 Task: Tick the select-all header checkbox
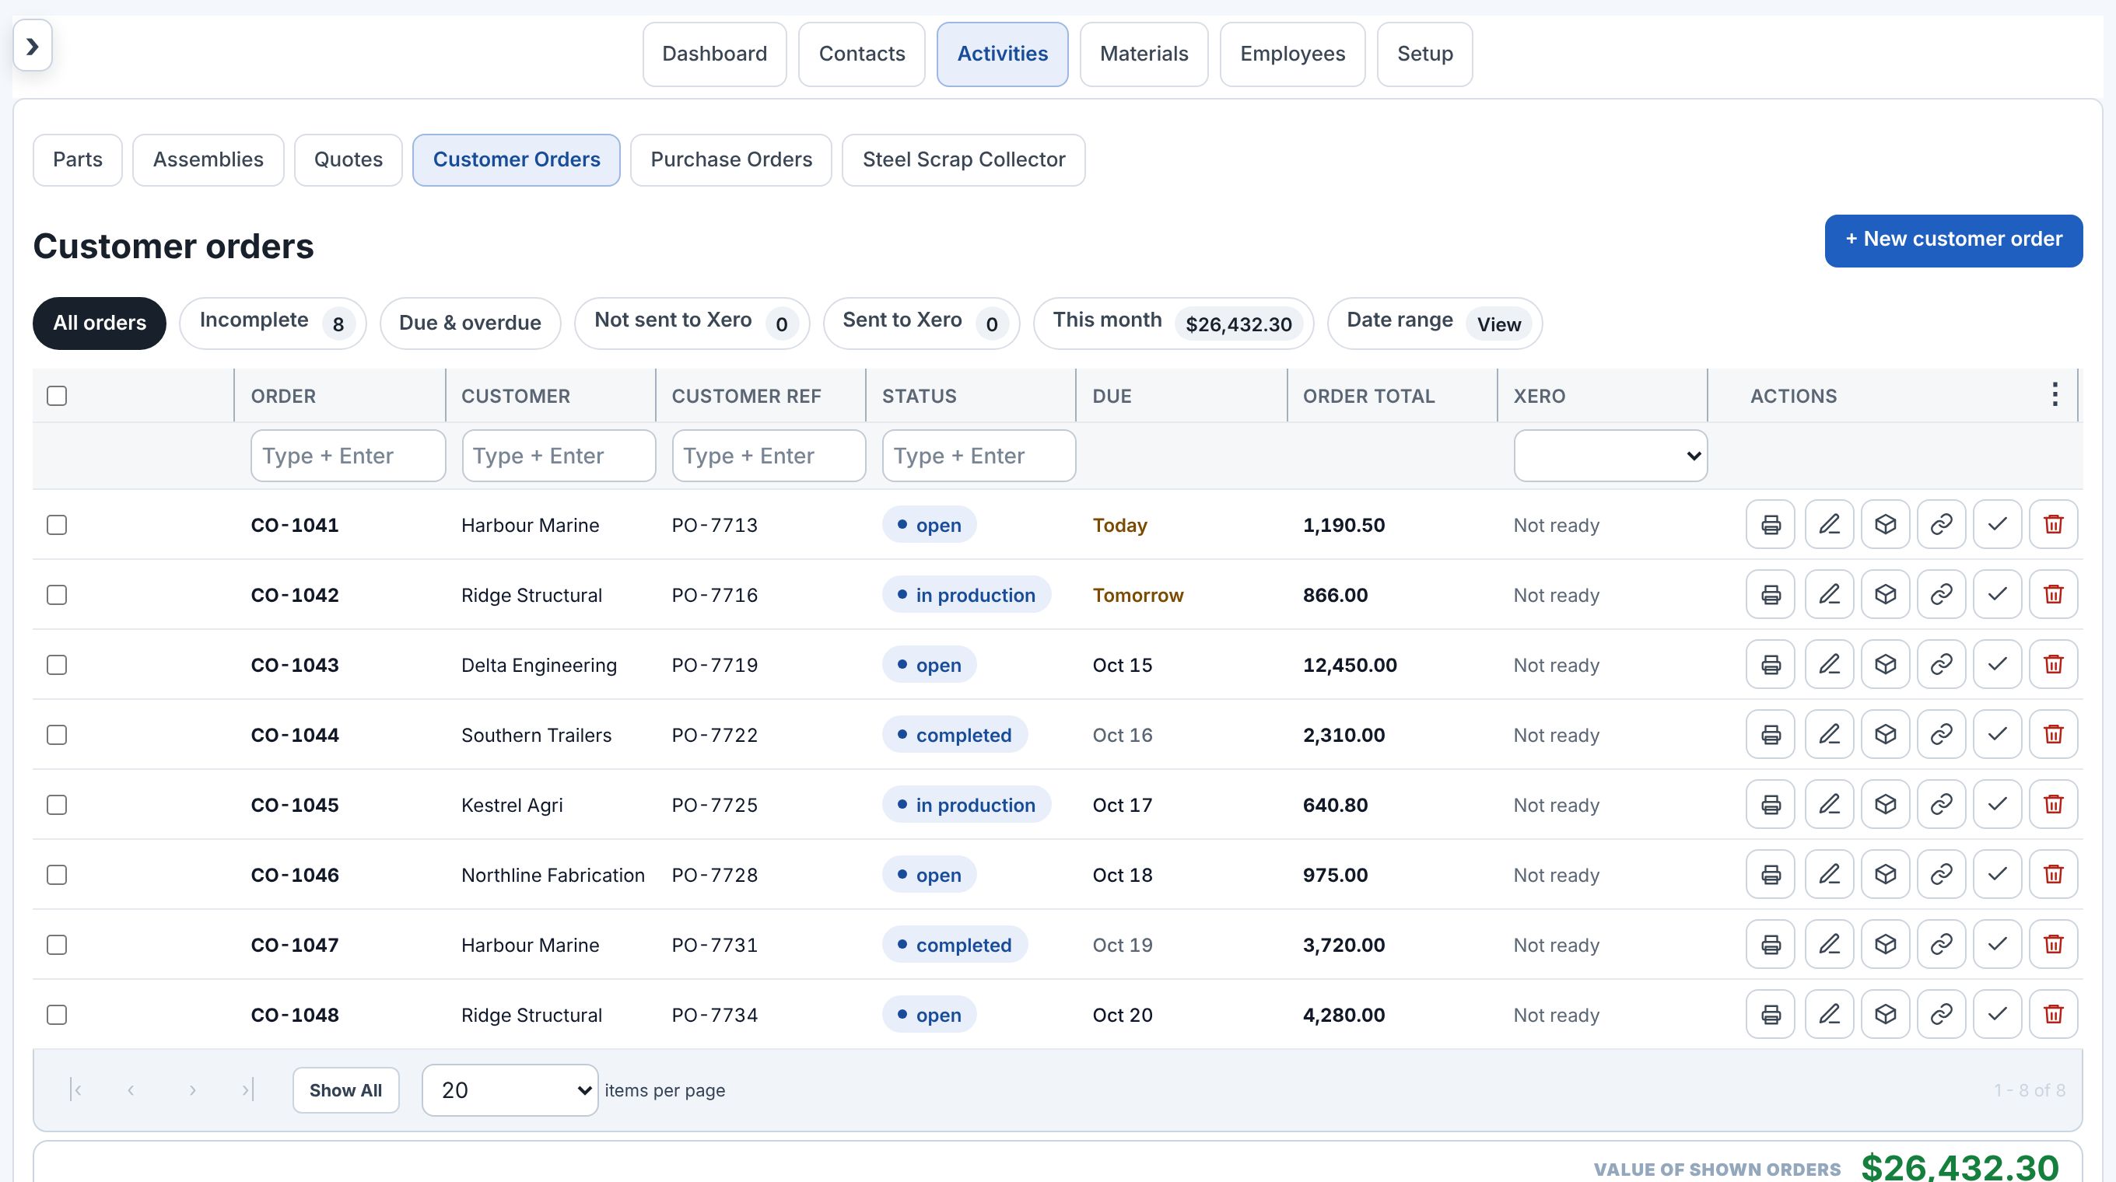click(57, 396)
